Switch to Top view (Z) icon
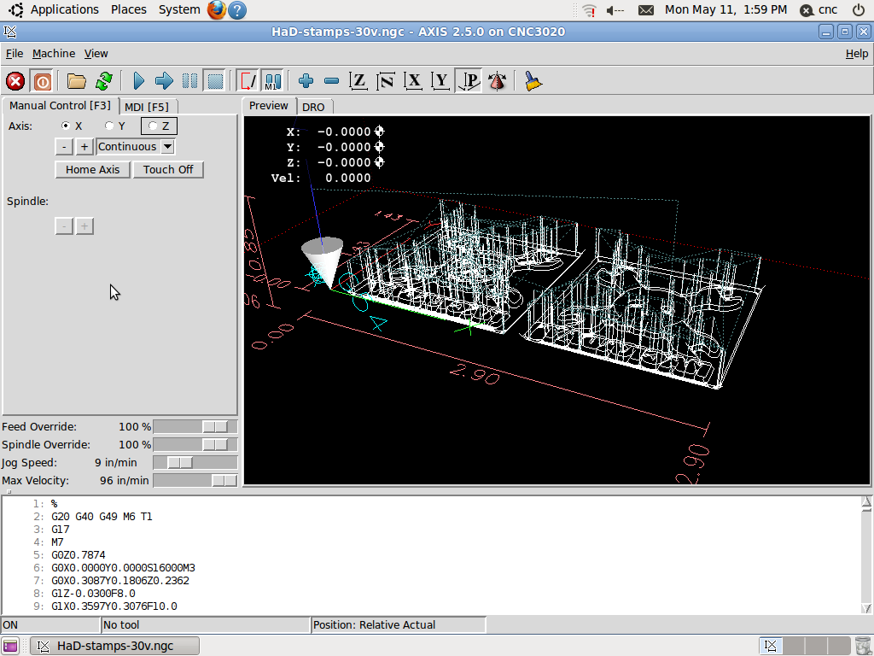This screenshot has width=874, height=656. tap(358, 81)
